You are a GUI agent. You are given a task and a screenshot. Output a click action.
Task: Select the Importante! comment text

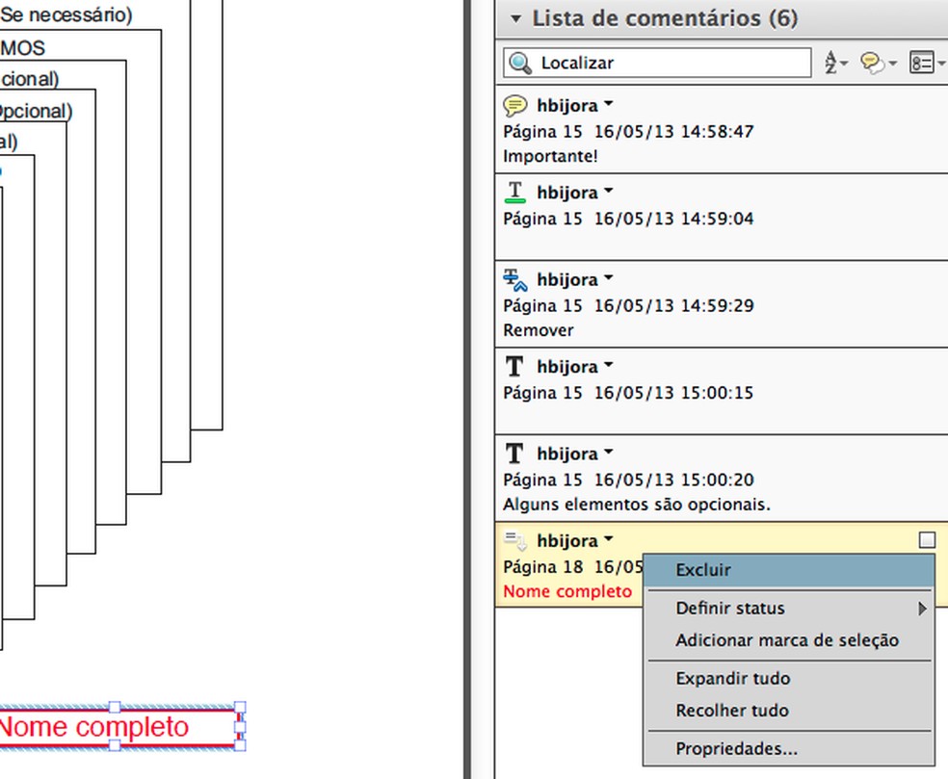point(550,157)
